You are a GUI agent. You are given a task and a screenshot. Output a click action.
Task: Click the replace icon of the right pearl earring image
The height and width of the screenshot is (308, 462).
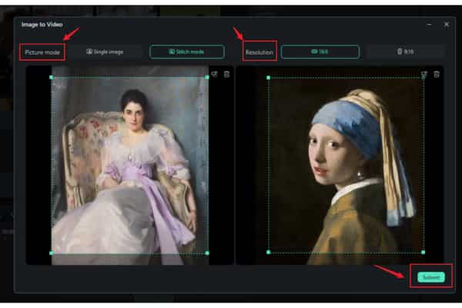click(423, 74)
